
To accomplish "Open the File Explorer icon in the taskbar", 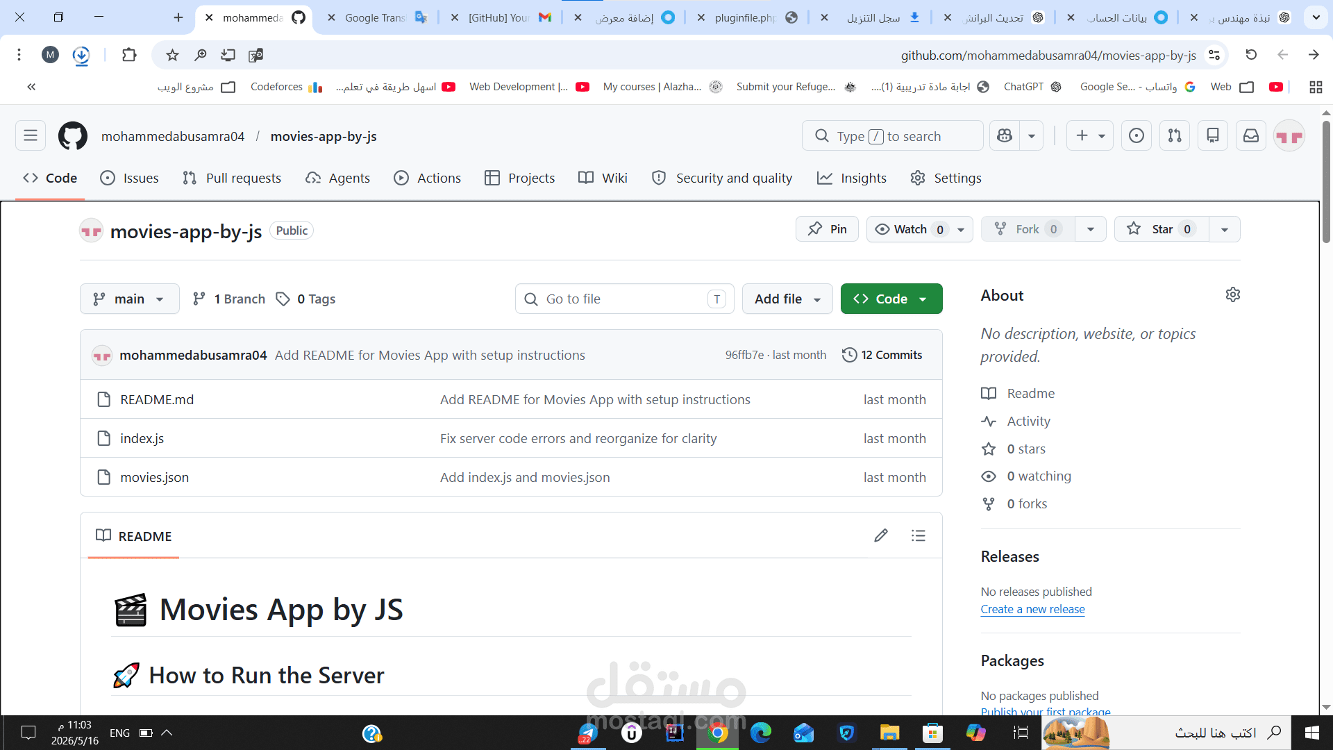I will (889, 733).
